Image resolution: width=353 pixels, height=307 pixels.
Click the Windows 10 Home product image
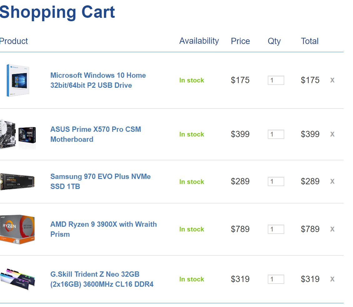(x=18, y=80)
